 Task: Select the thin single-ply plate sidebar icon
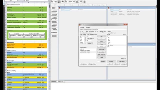pos(54,11)
